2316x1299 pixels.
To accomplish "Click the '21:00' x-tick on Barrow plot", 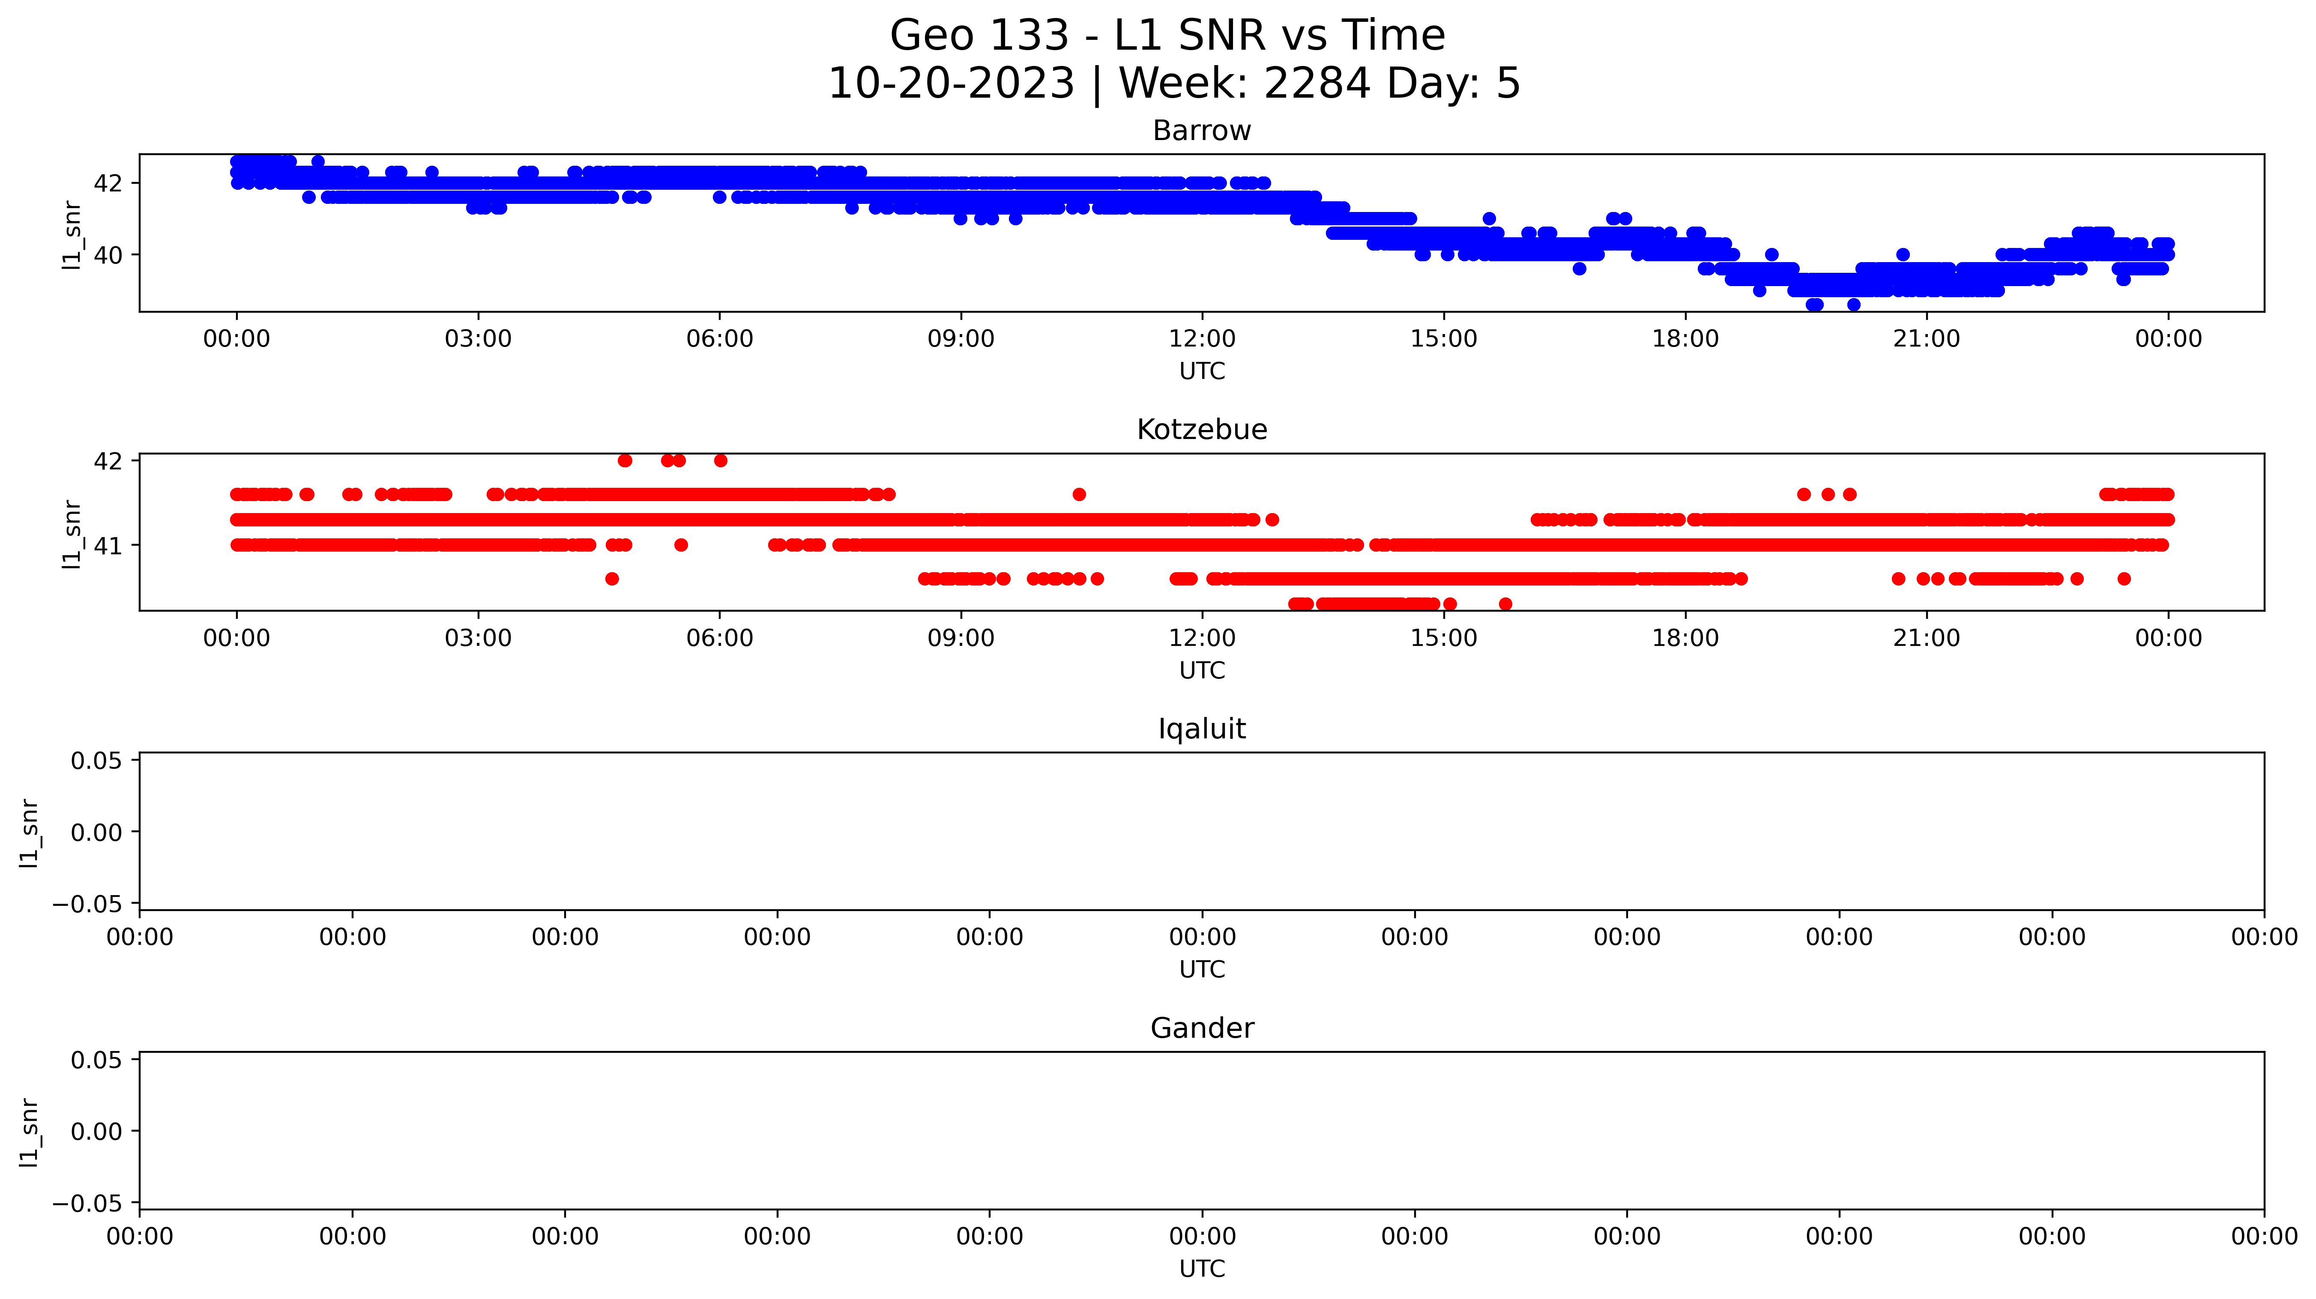I will tap(1927, 339).
